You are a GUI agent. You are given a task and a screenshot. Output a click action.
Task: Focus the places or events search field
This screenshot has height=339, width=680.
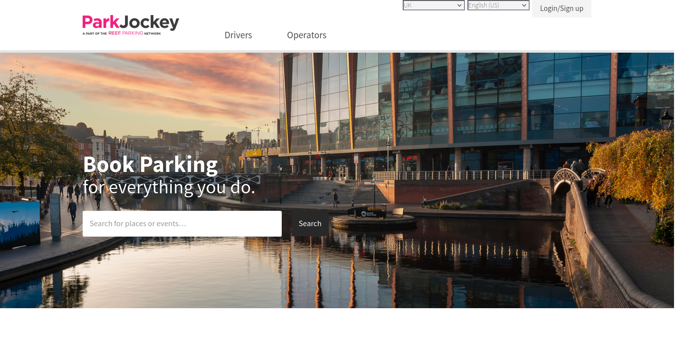coord(182,224)
